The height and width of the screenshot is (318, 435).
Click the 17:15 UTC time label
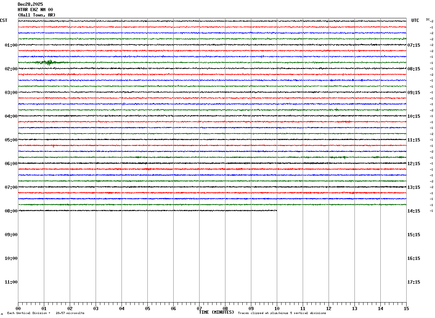pyautogui.click(x=414, y=282)
